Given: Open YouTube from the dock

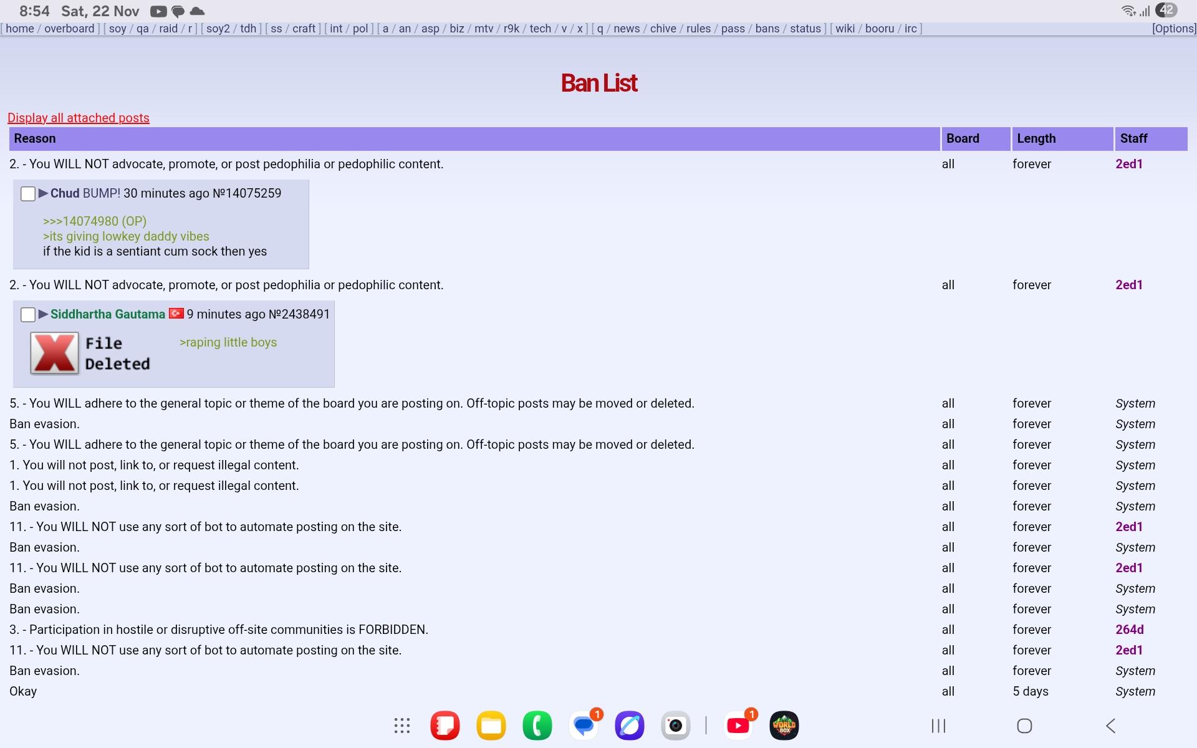Looking at the screenshot, I should point(738,726).
